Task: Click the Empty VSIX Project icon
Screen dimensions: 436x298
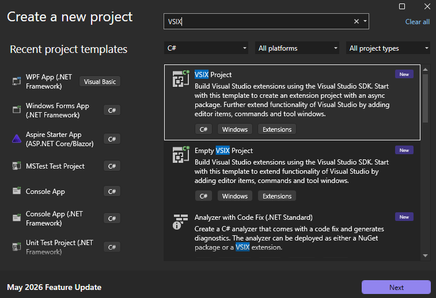Action: [181, 154]
